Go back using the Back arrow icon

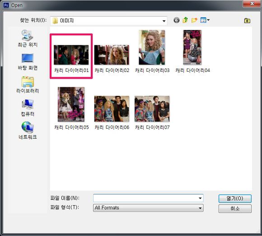(x=177, y=20)
